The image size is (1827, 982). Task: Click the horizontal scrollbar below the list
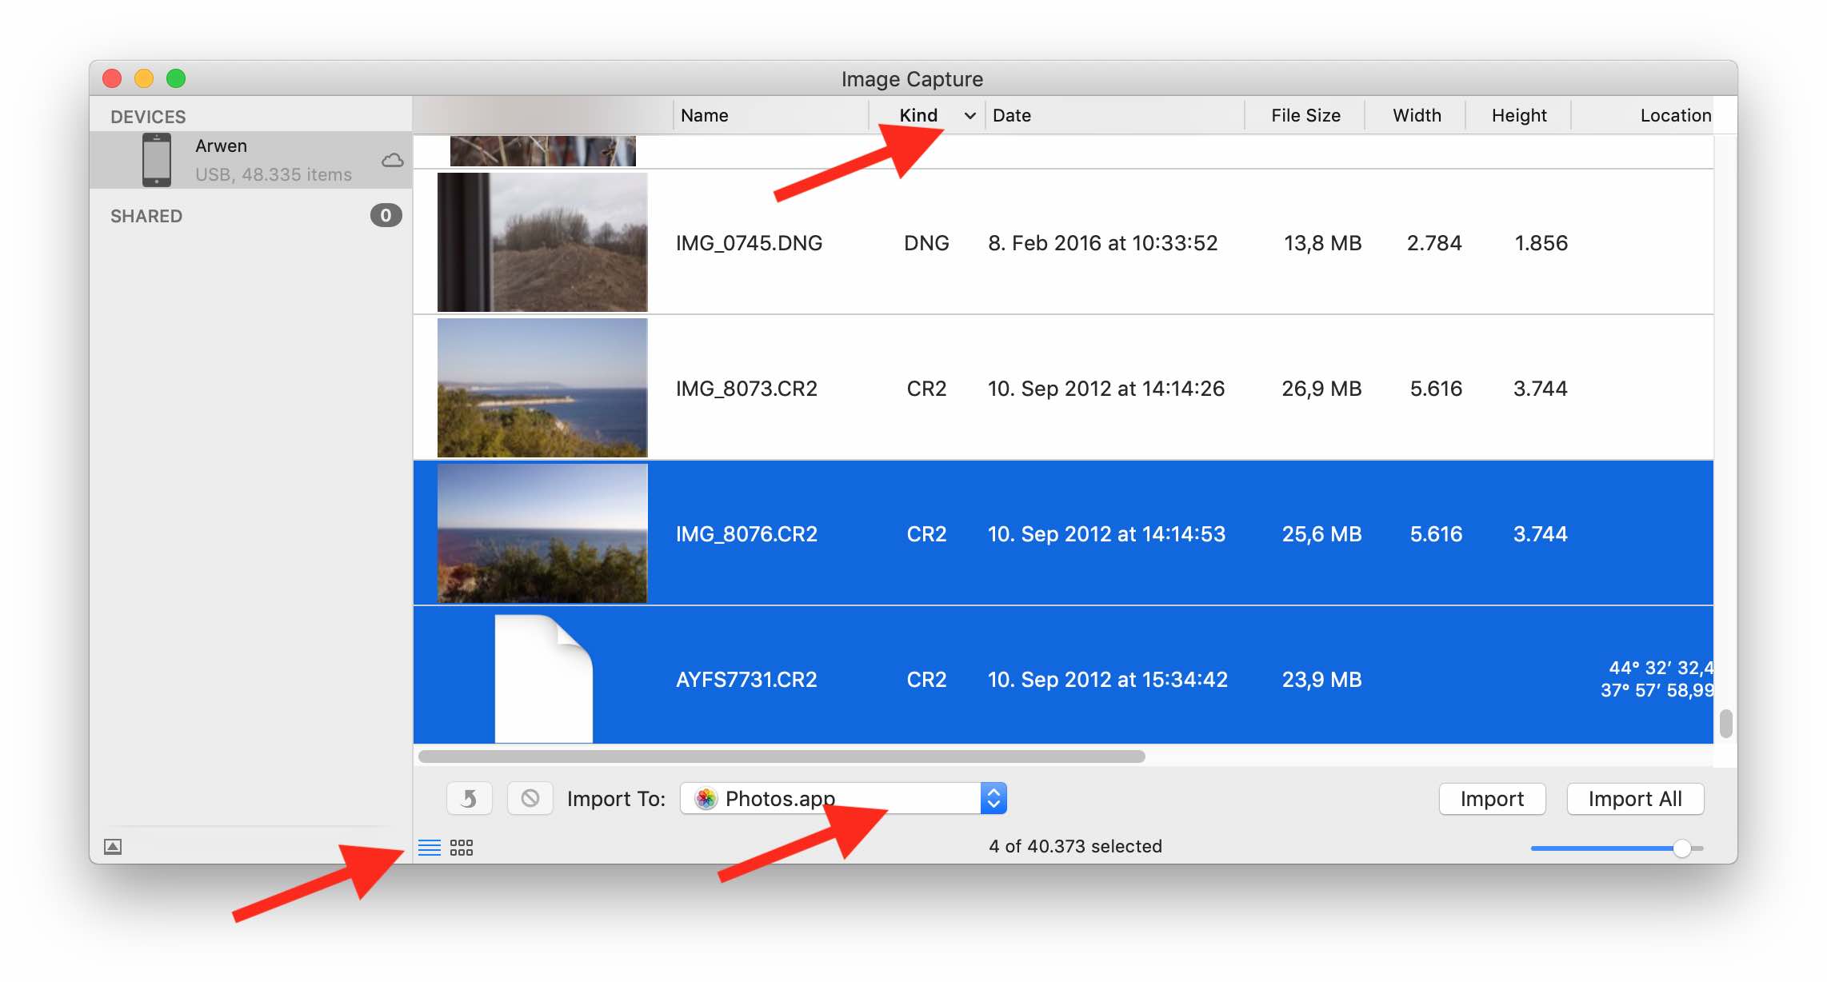[782, 756]
